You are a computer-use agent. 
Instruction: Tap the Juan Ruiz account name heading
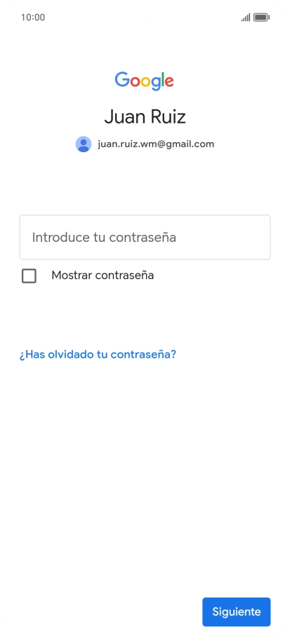click(145, 117)
